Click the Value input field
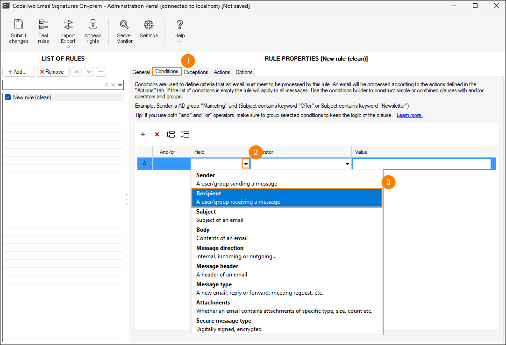 click(421, 164)
